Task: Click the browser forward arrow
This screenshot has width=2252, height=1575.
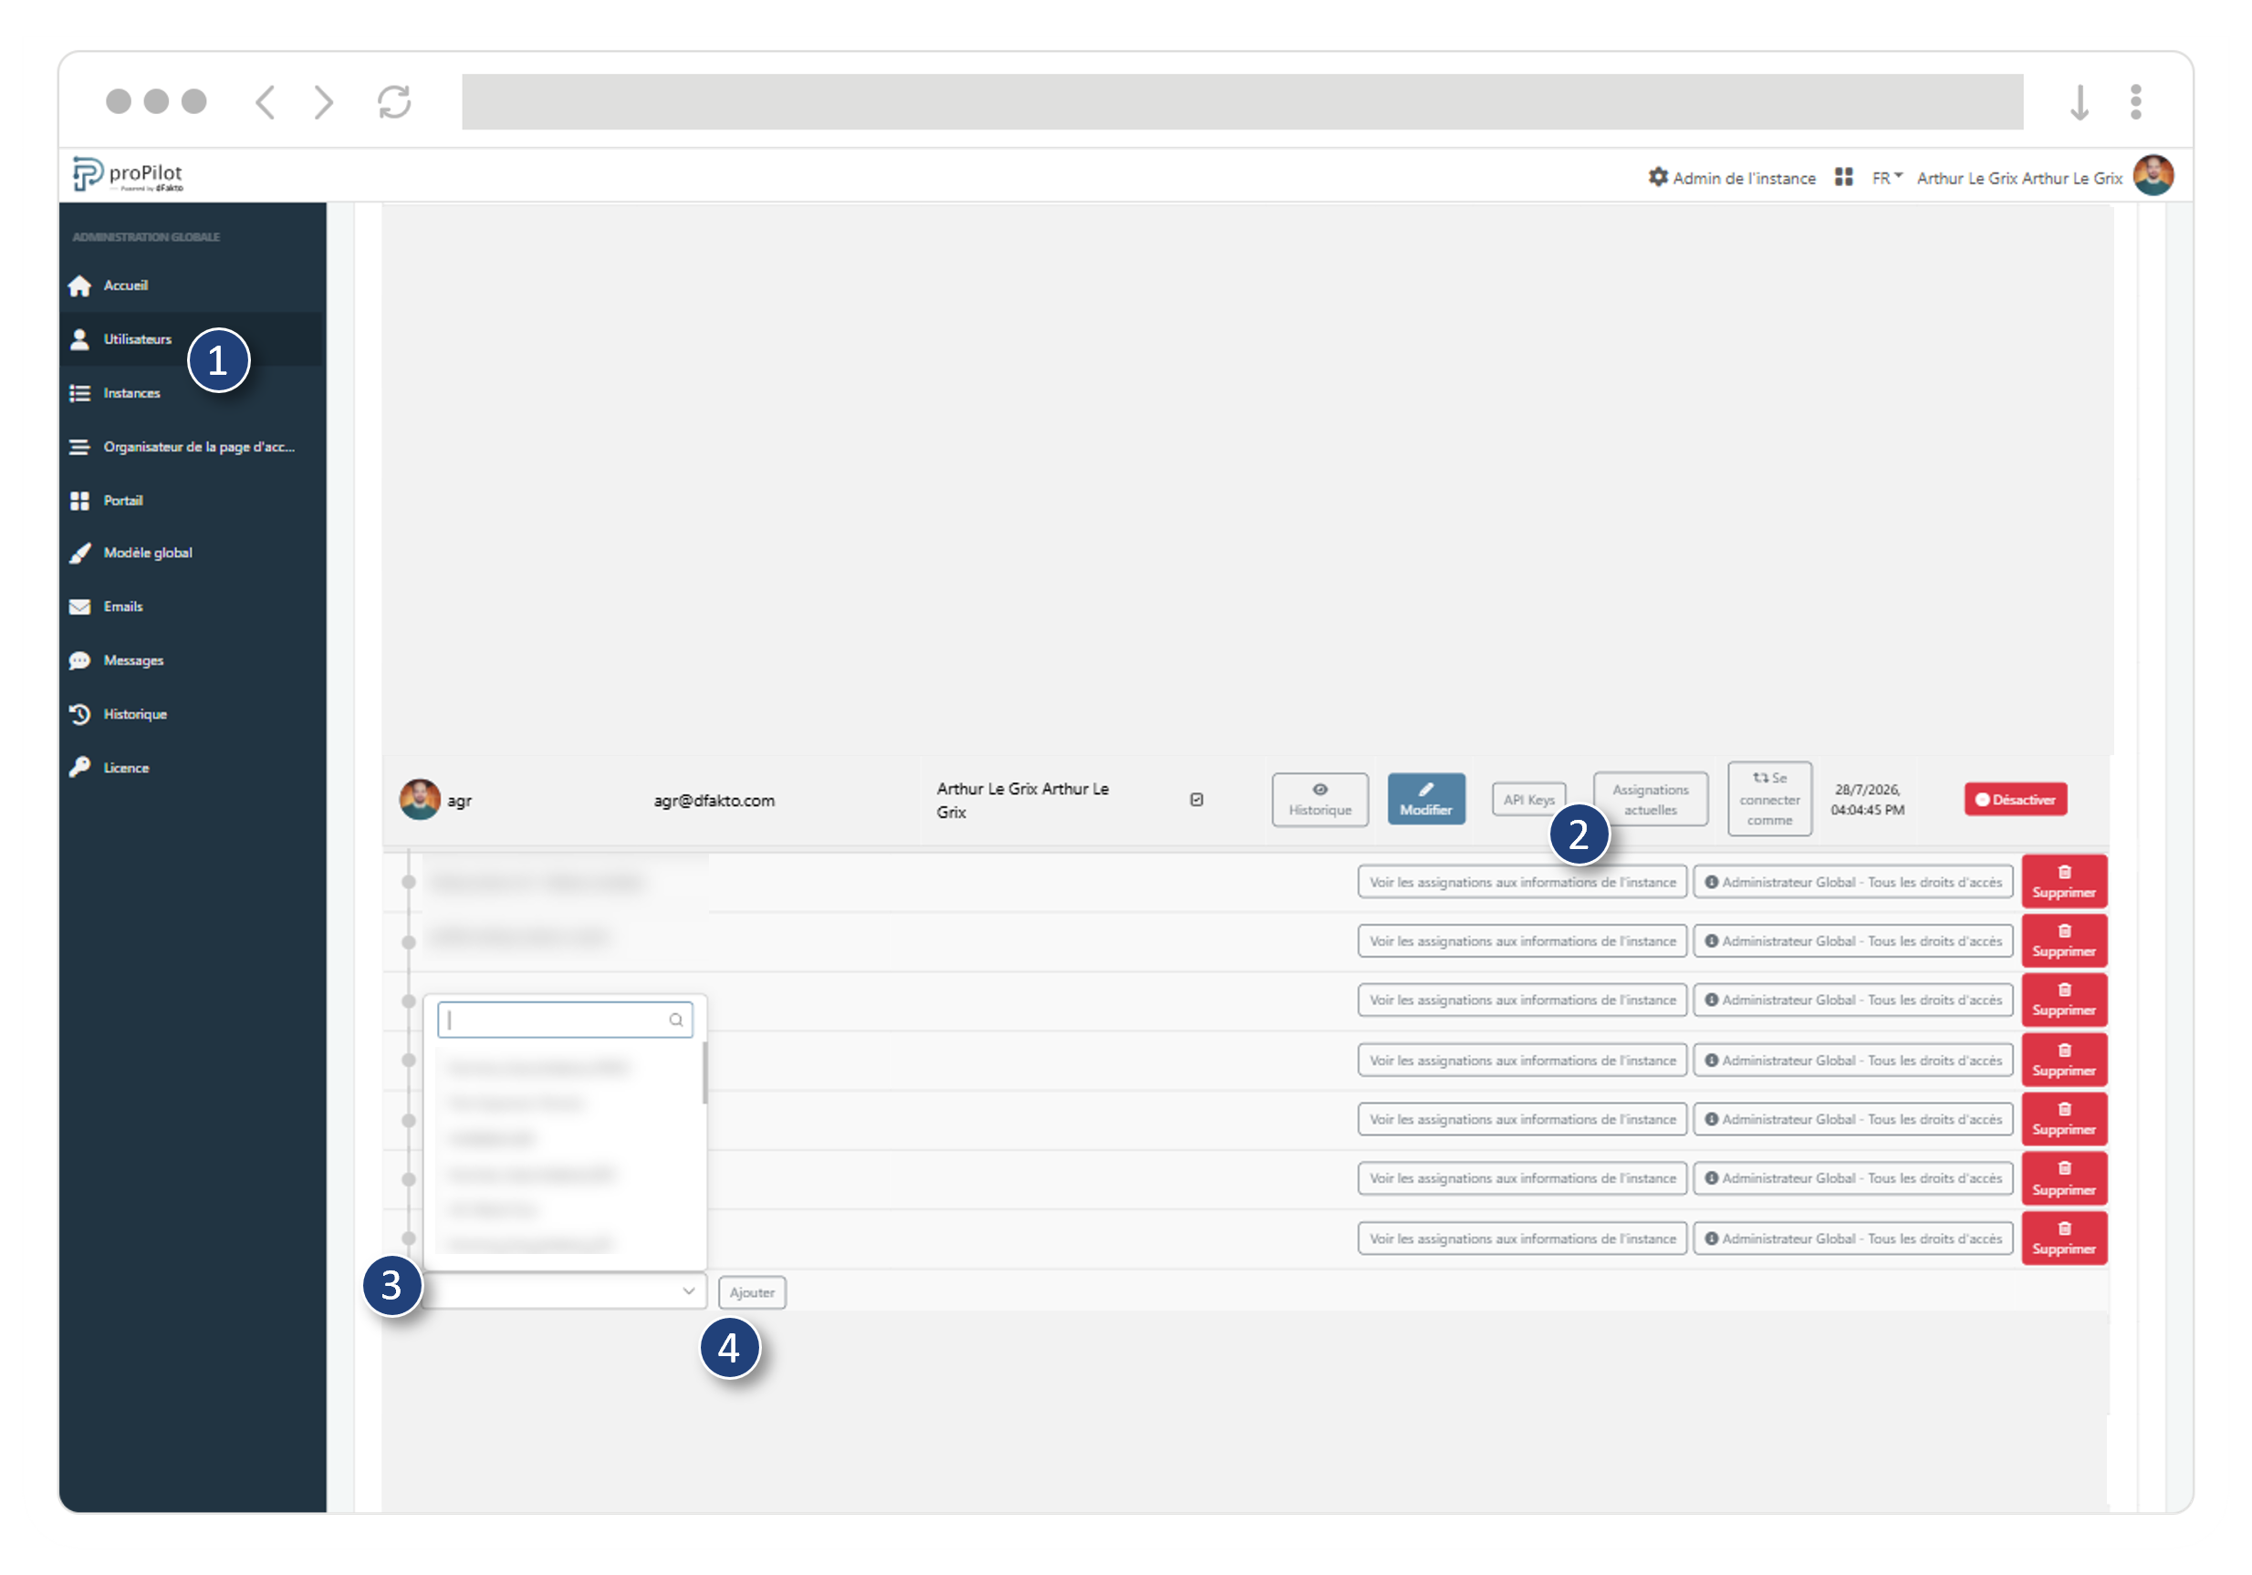Action: tap(324, 102)
